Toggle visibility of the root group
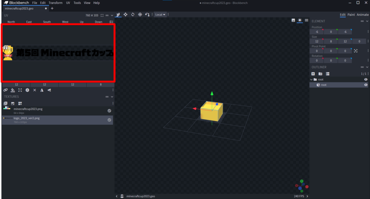This screenshot has width=370, height=199. (366, 79)
